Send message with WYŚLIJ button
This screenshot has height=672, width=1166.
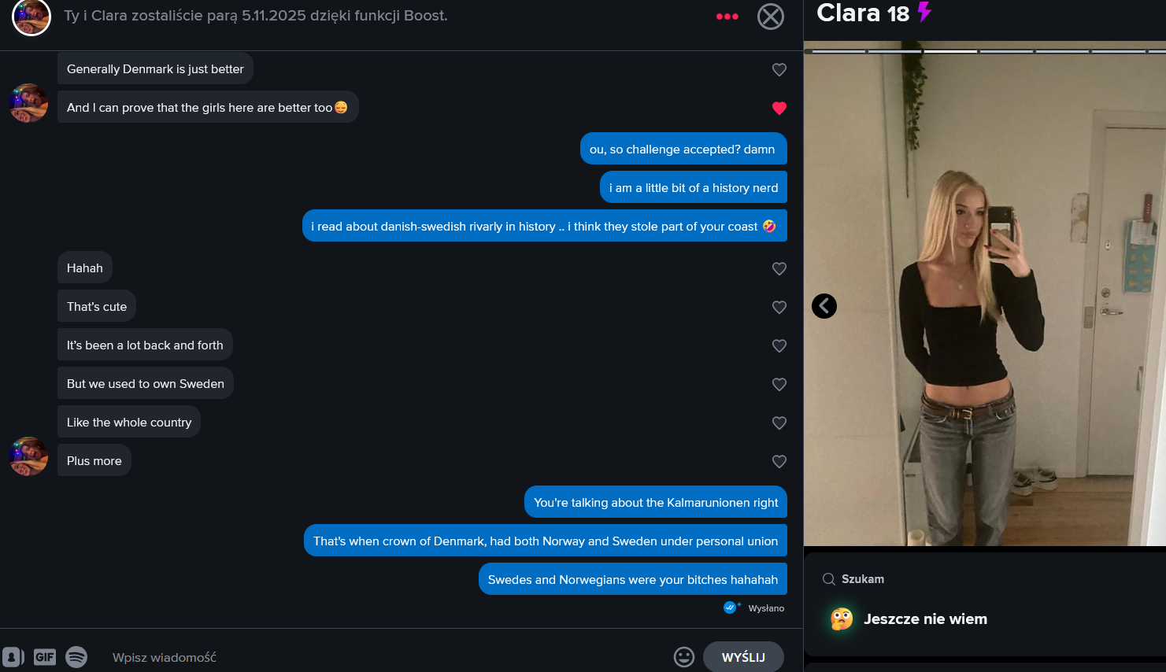[743, 657]
